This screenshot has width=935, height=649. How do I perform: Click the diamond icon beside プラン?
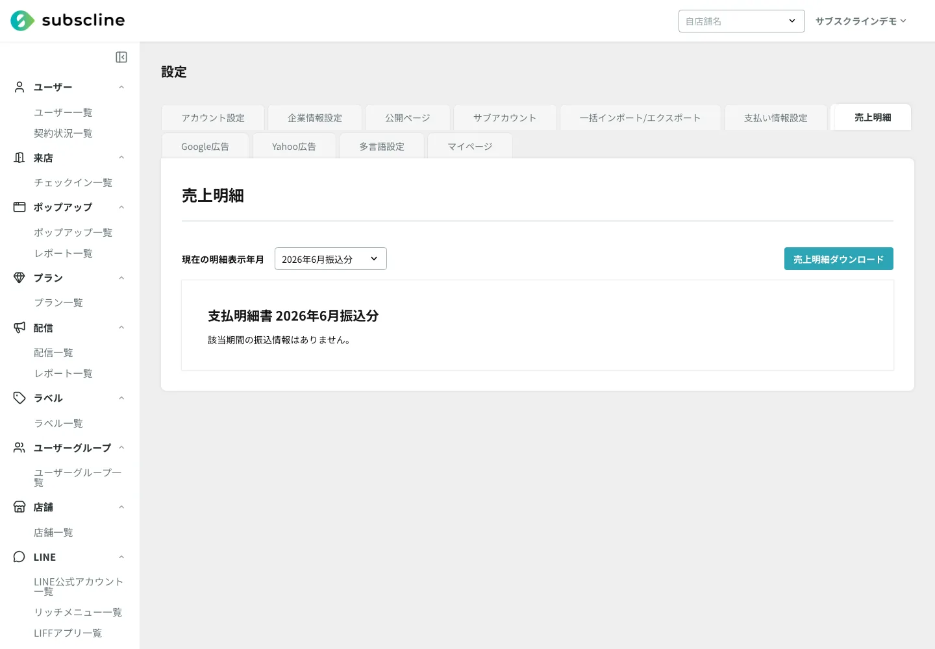tap(19, 278)
